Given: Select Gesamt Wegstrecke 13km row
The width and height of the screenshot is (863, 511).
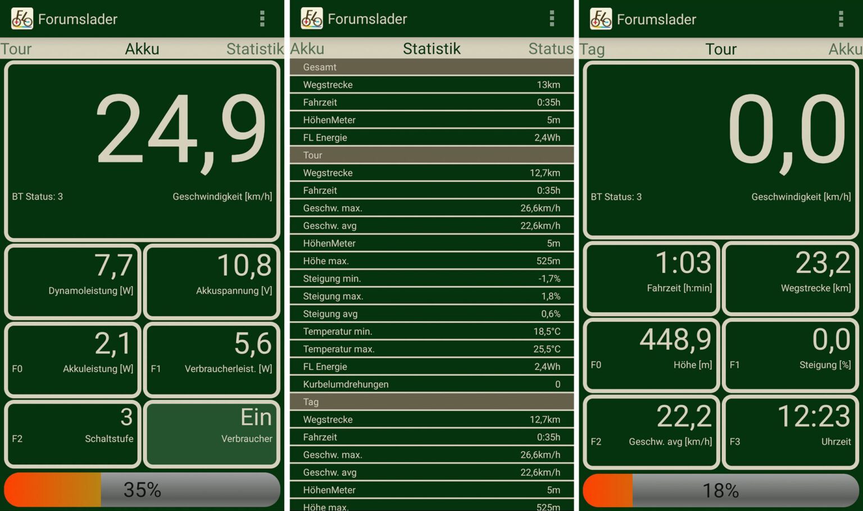Looking at the screenshot, I should point(431,85).
